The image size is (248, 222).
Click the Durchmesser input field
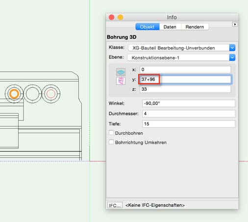189,114
